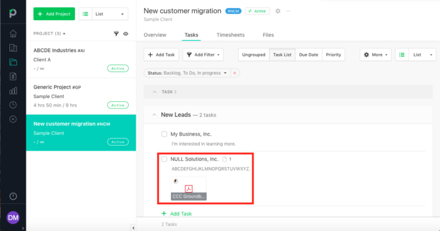Viewport: 440px width, 231px height.
Task: Open the More settings dropdown
Action: coord(375,55)
